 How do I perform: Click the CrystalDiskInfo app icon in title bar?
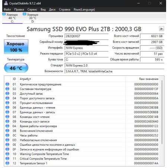tap(6, 3)
